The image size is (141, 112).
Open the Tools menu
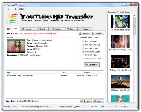click(x=14, y=9)
